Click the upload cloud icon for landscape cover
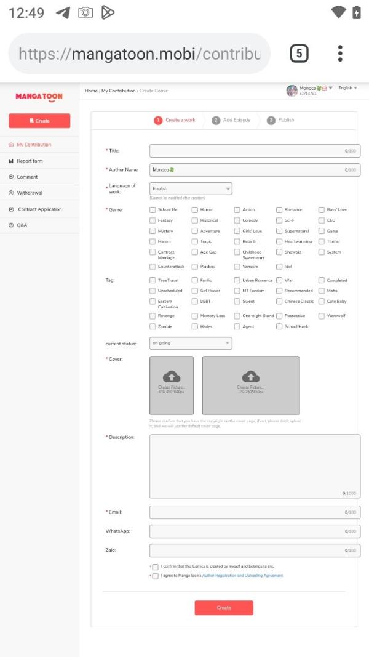Screen dimensions: 369x657 pos(250,376)
